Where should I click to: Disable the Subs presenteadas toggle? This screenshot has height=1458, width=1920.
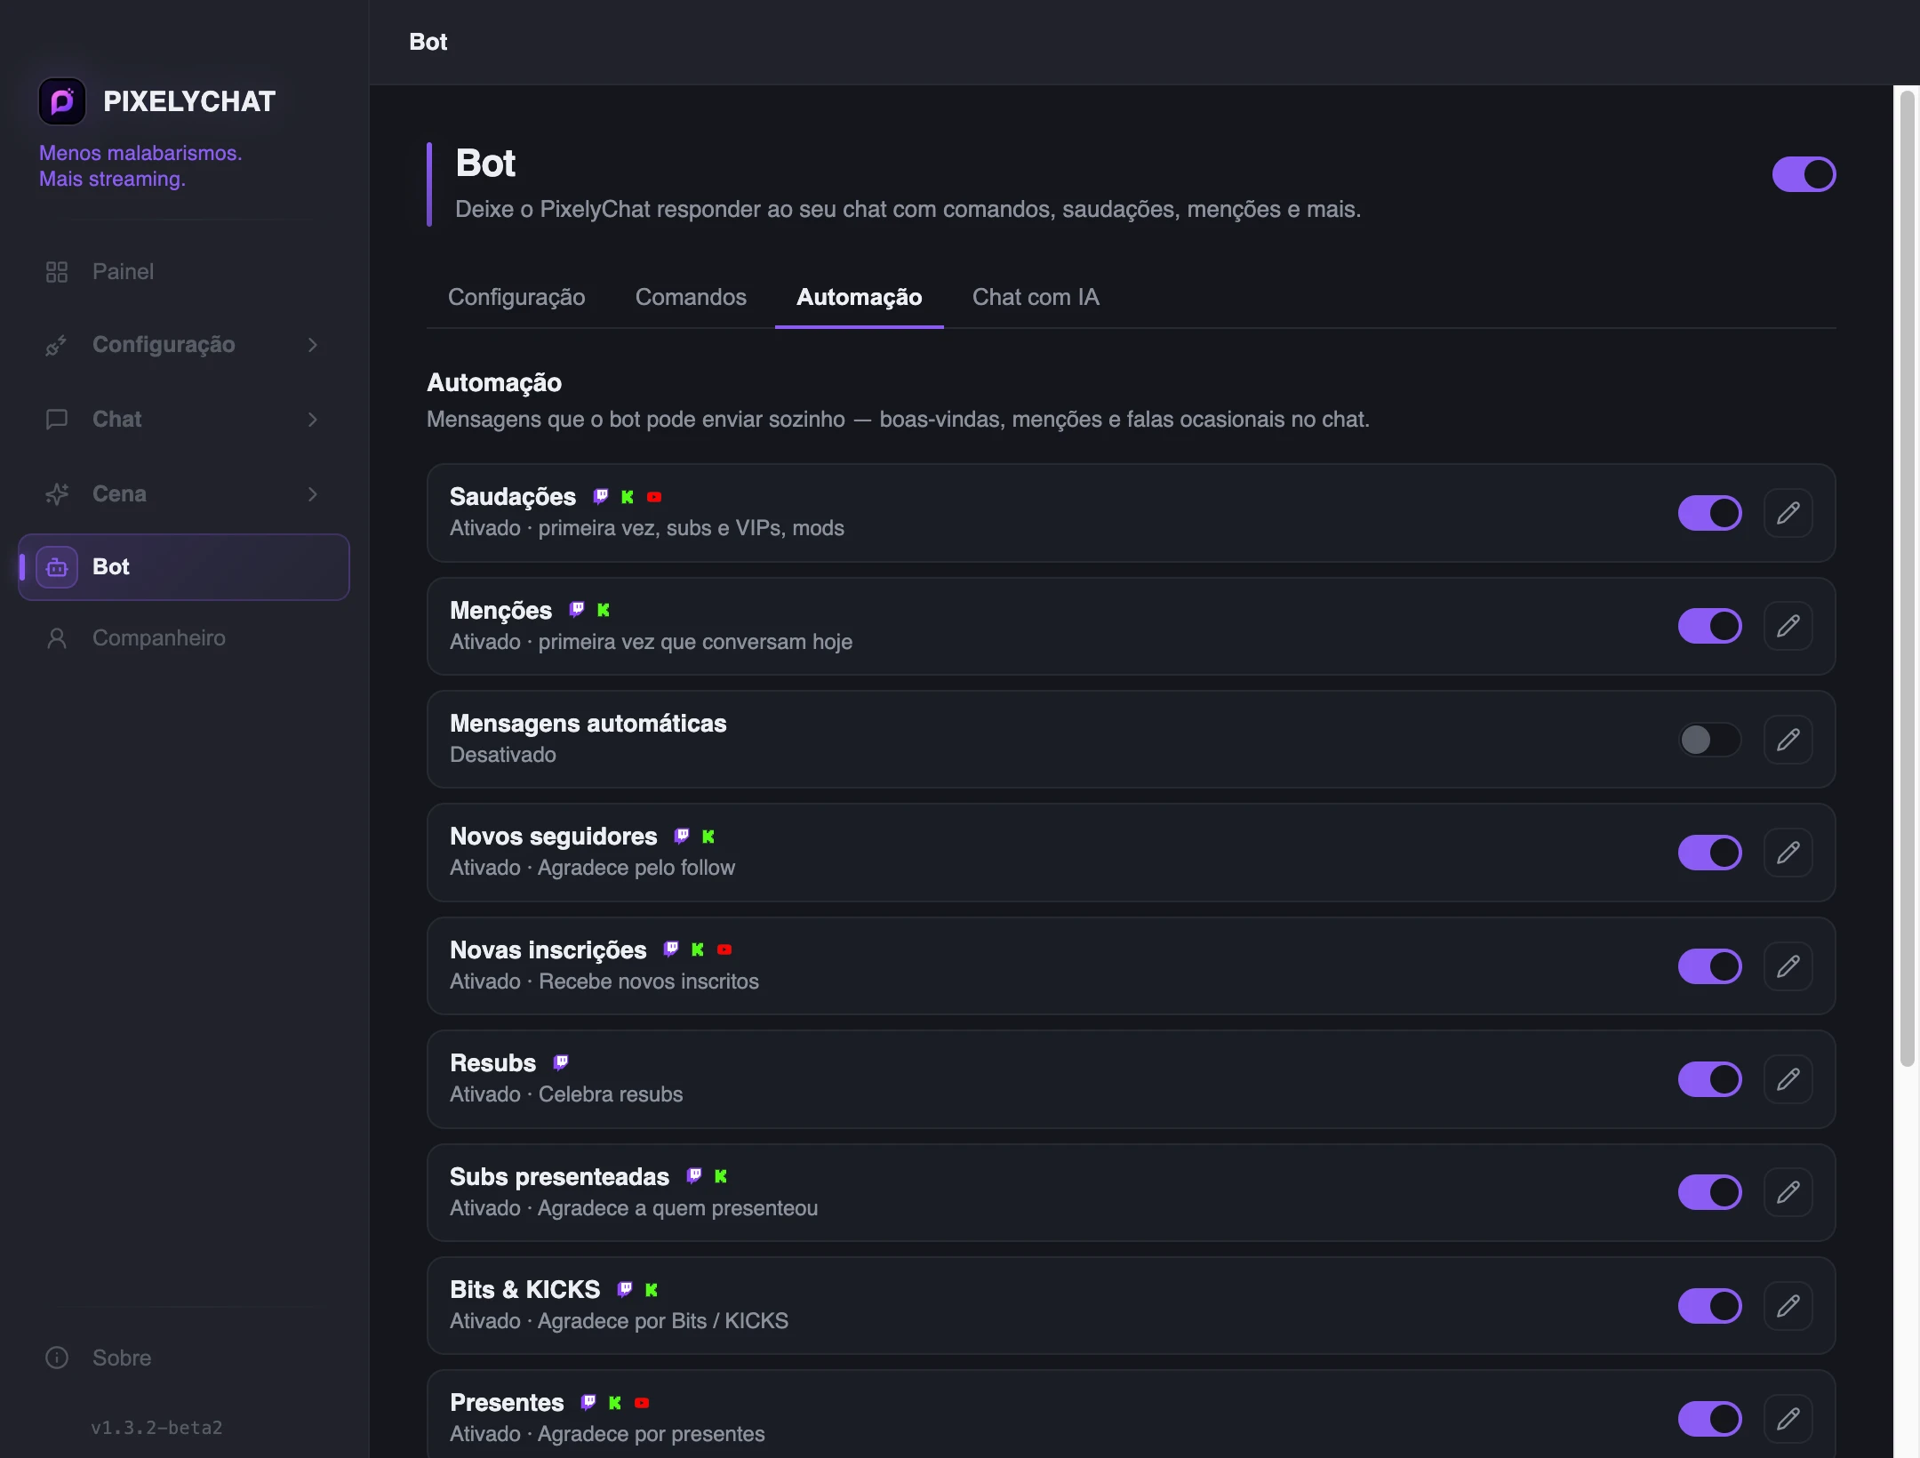pos(1709,1192)
